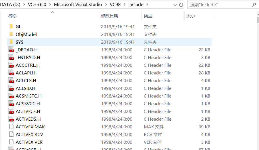Image resolution: width=259 pixels, height=150 pixels.
Task: Click the date of the ObjModel folder
Action: tap(118, 34)
